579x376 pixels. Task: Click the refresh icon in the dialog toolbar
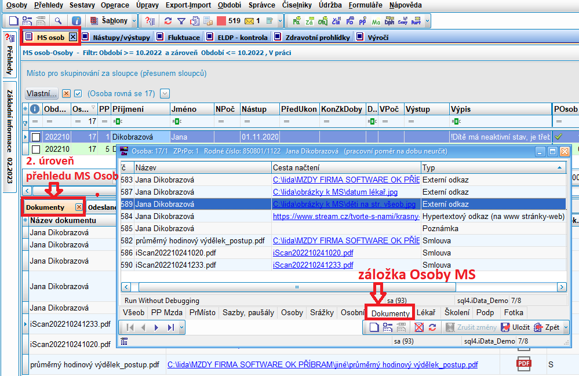pyautogui.click(x=432, y=327)
